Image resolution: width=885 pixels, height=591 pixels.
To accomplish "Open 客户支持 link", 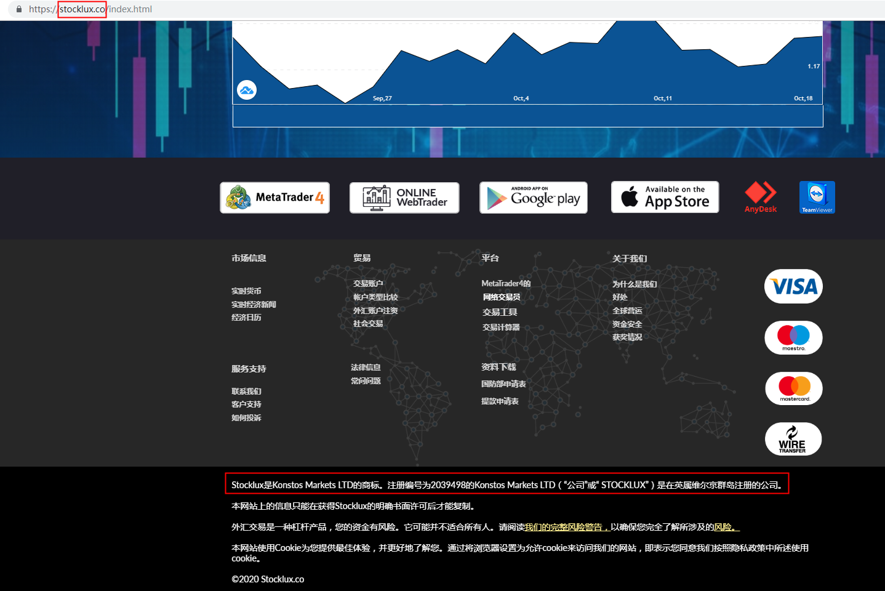I will pyautogui.click(x=246, y=404).
